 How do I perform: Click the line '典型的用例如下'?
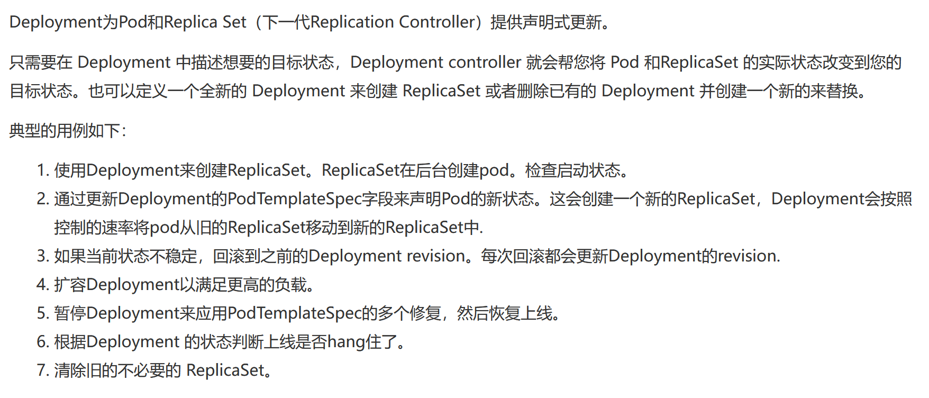pyautogui.click(x=68, y=131)
